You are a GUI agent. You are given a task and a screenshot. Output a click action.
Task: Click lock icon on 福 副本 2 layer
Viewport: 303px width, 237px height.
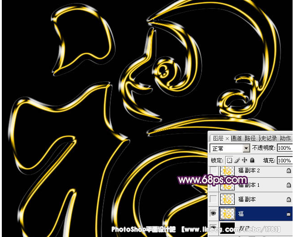tap(289, 171)
